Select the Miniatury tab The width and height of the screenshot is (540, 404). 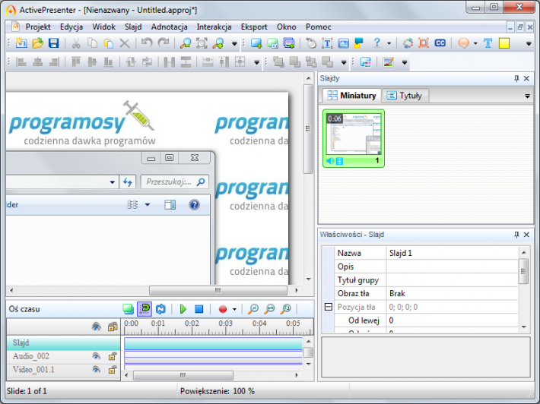351,95
